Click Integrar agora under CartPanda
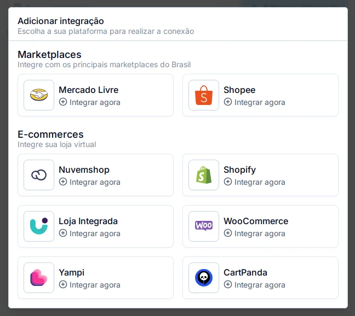Image resolution: width=355 pixels, height=316 pixels. click(260, 285)
